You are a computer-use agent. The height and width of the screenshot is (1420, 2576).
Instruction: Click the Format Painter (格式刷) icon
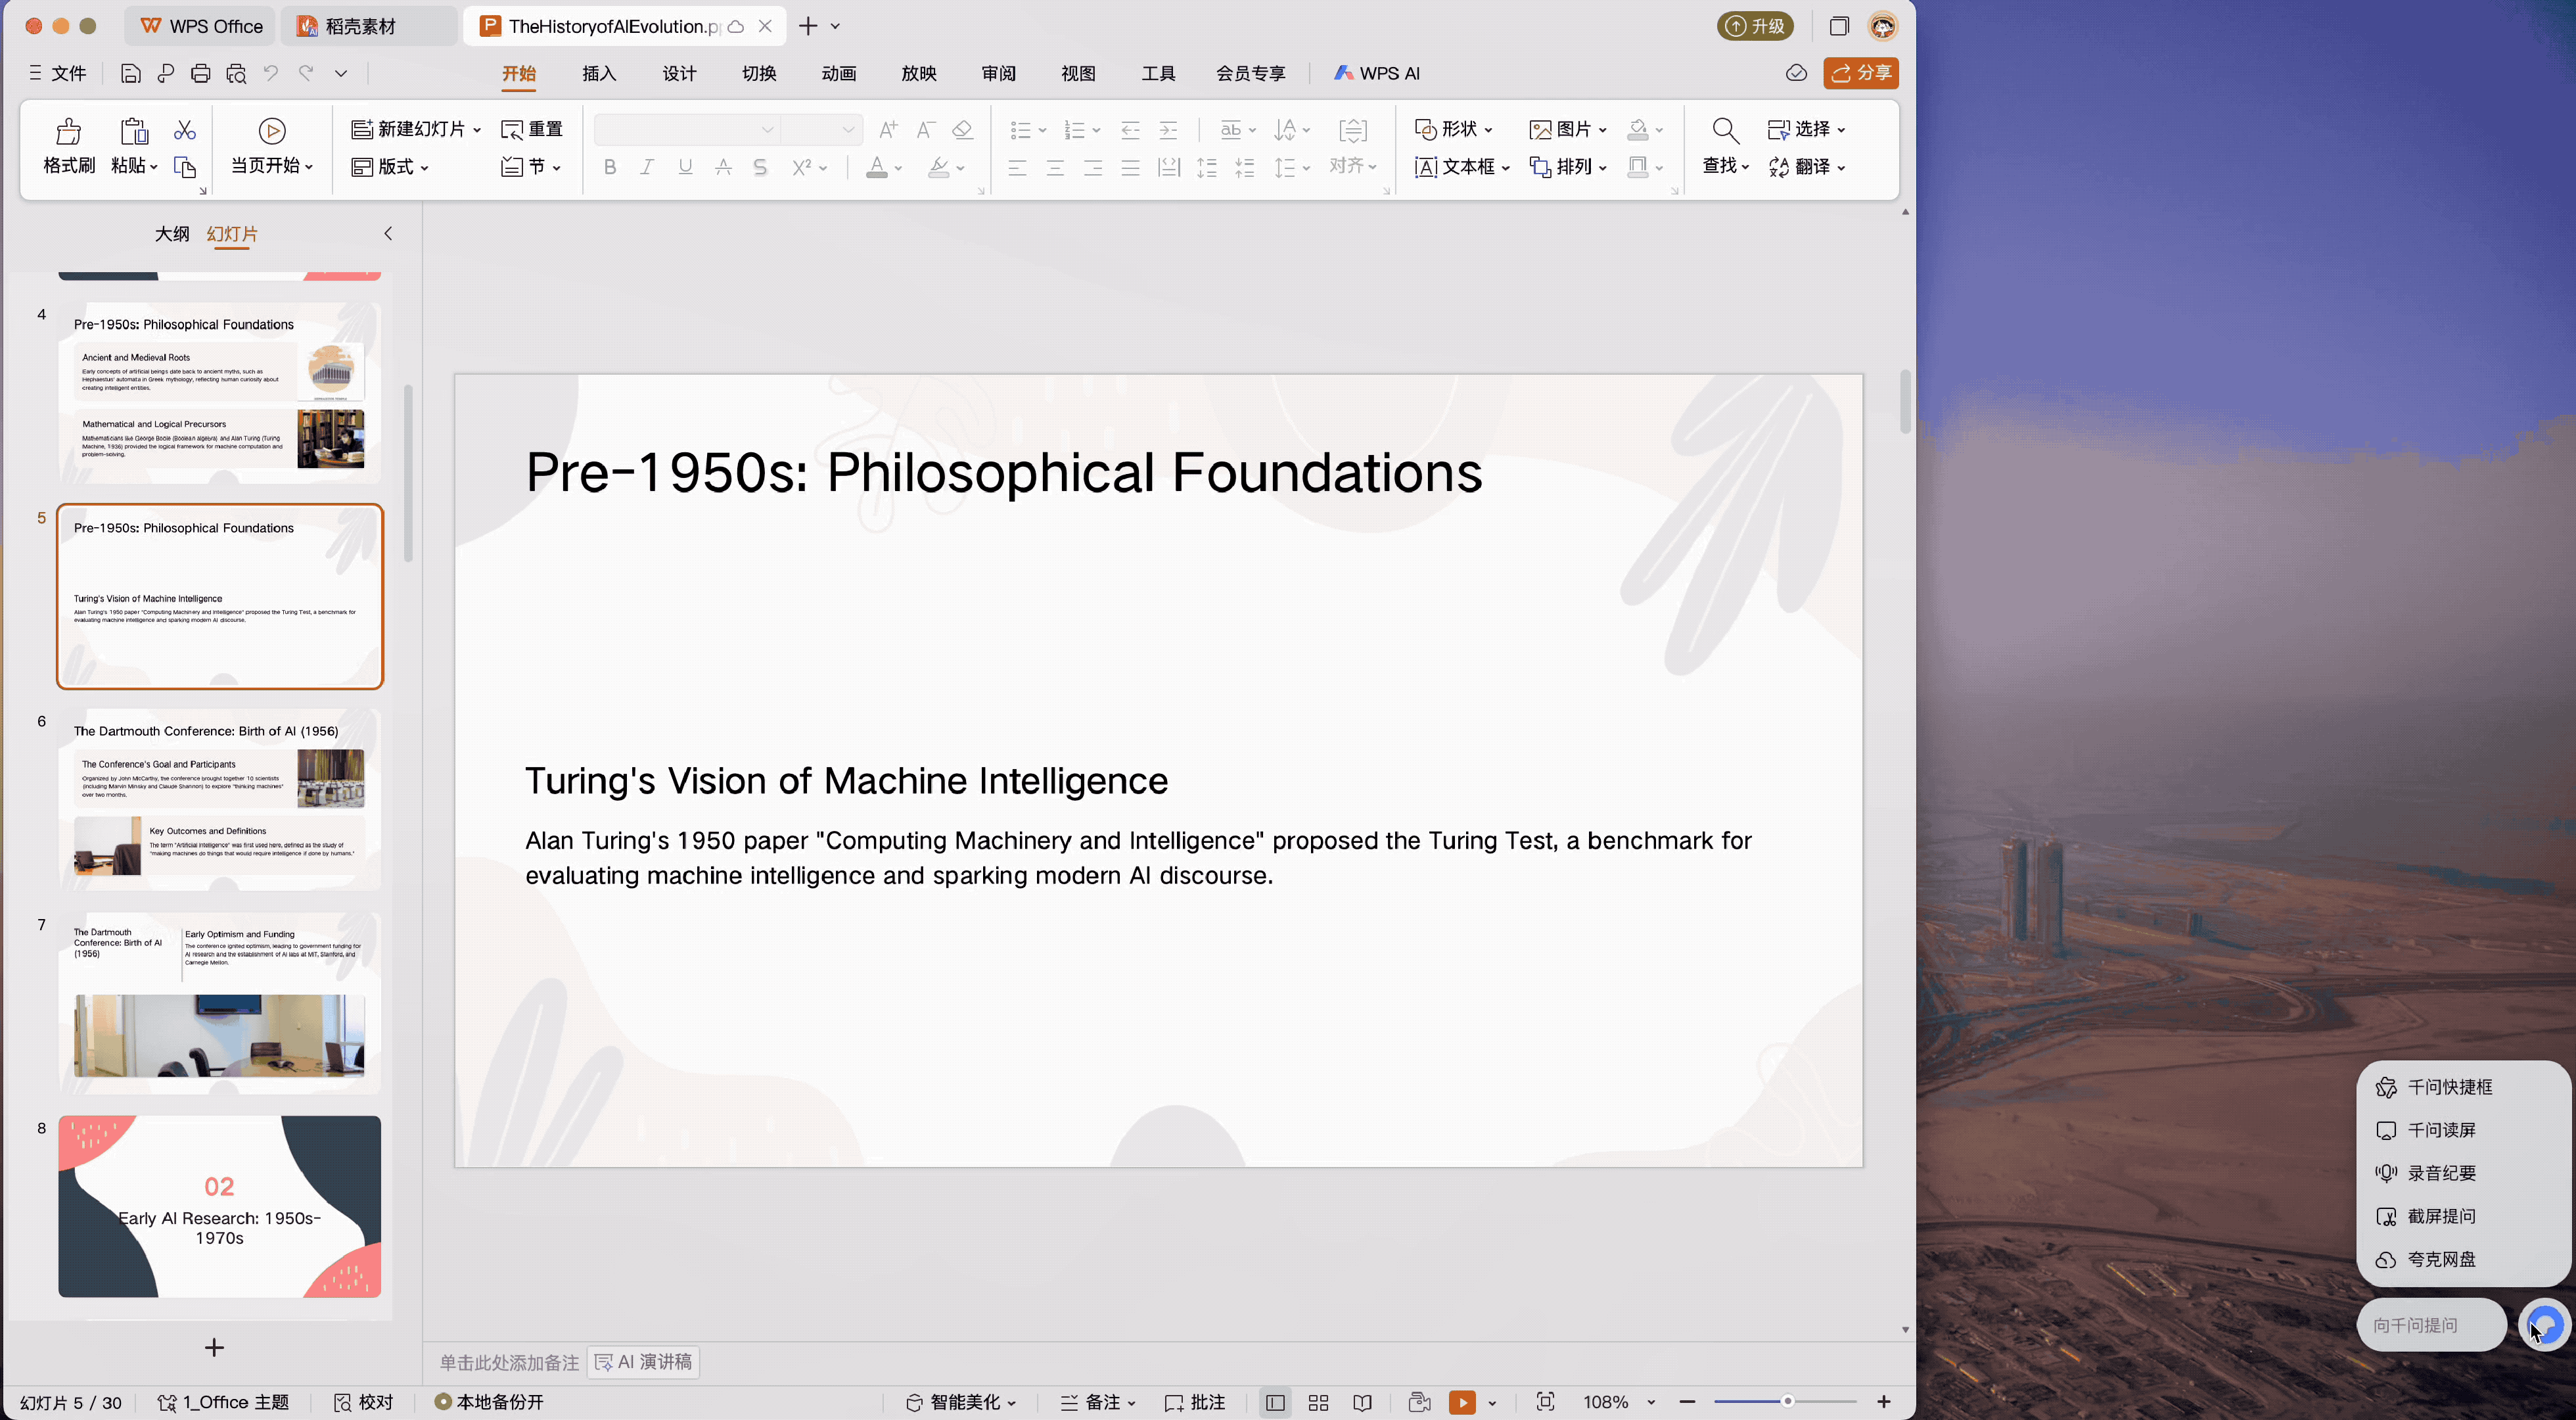tap(68, 131)
